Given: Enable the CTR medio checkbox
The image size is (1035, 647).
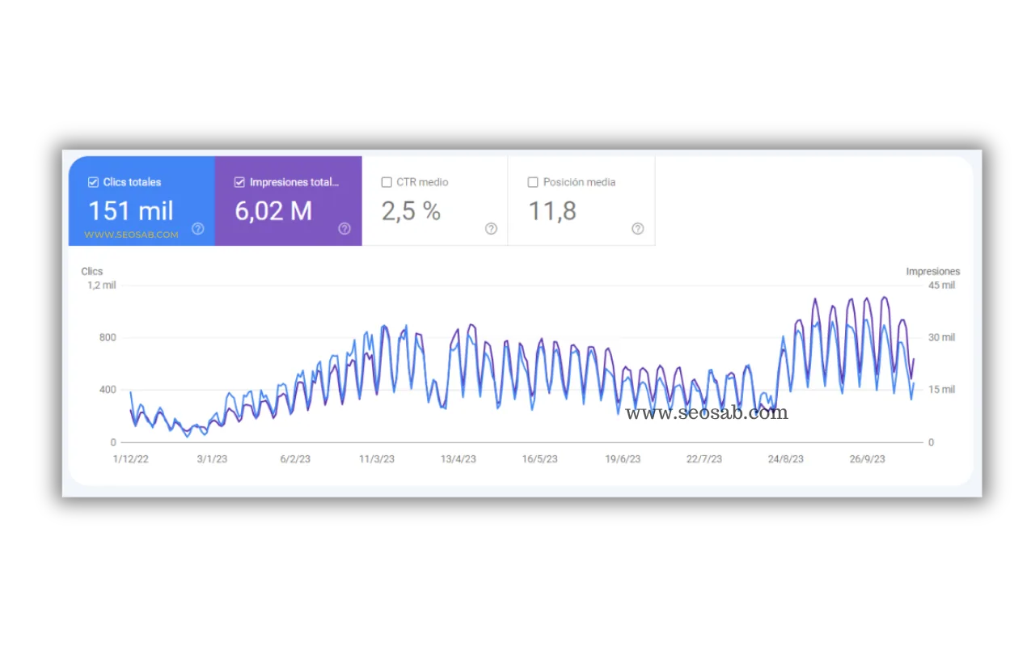Looking at the screenshot, I should pos(387,183).
